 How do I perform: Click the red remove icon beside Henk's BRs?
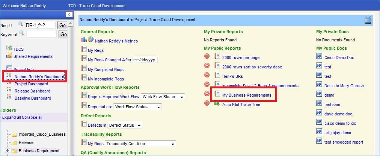(207, 75)
